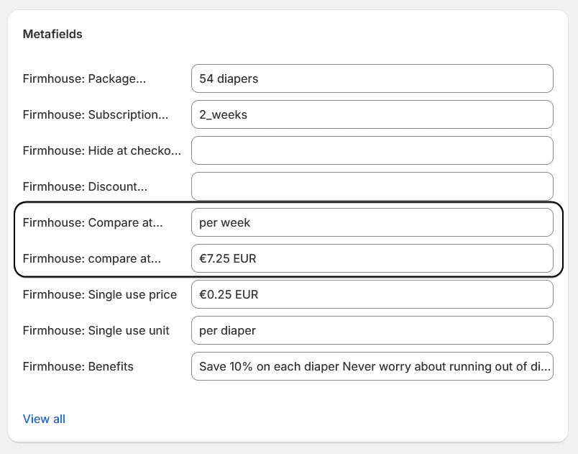Click the 'Firmhouse: Benefits' label
This screenshot has height=454, width=578.
tap(78, 366)
